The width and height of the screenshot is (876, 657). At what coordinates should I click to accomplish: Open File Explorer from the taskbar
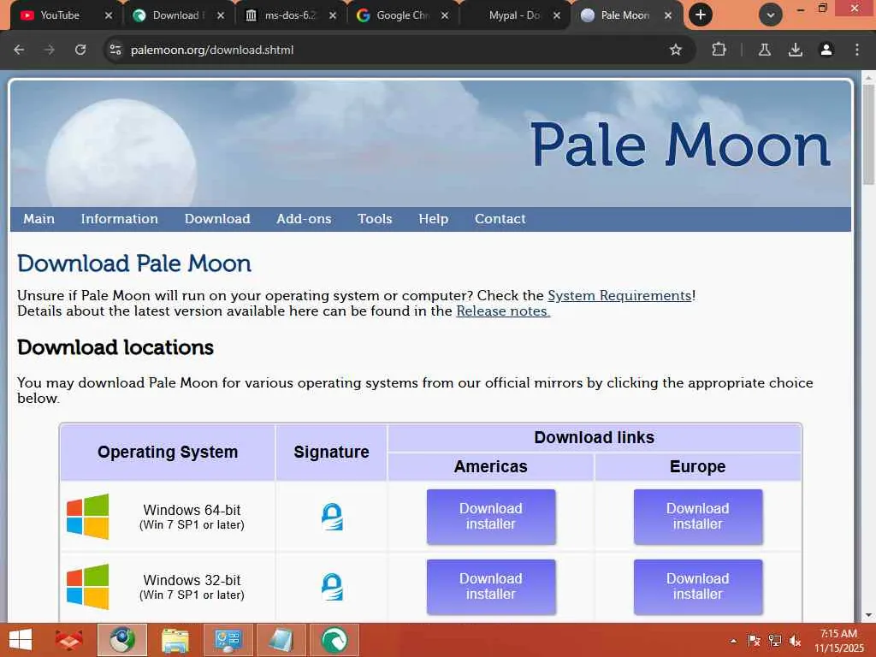tap(175, 640)
